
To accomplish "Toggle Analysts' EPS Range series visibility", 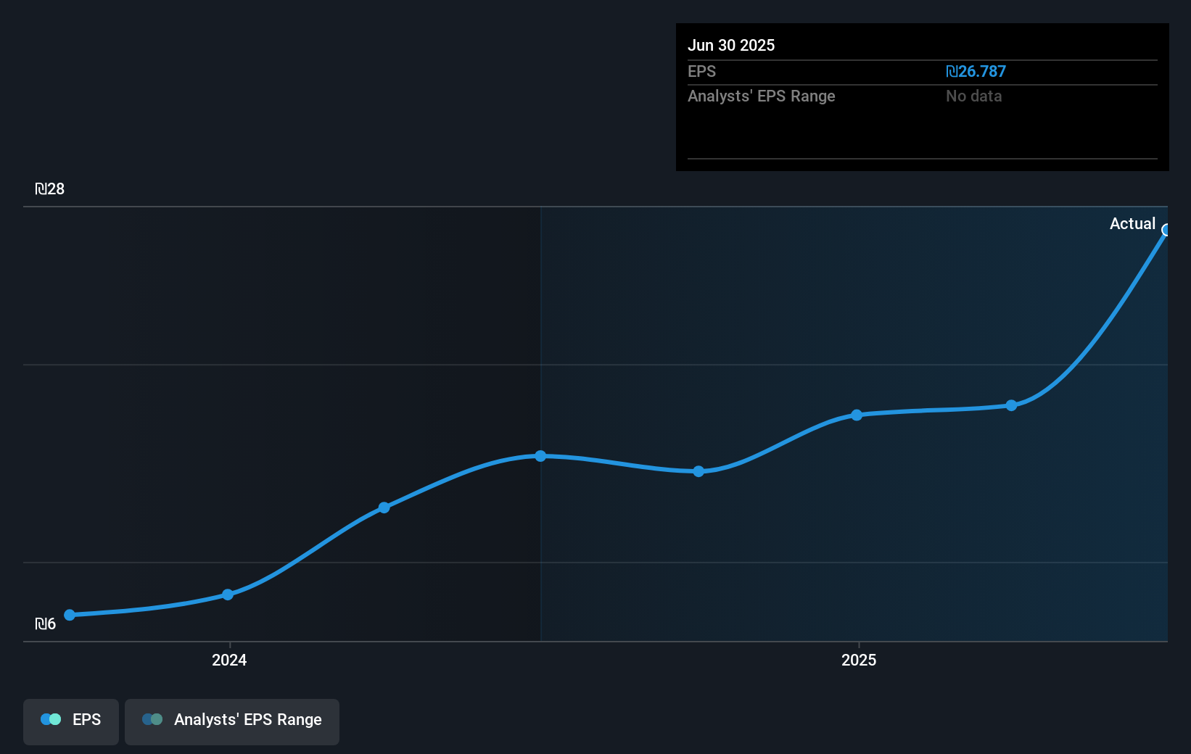I will [x=231, y=721].
